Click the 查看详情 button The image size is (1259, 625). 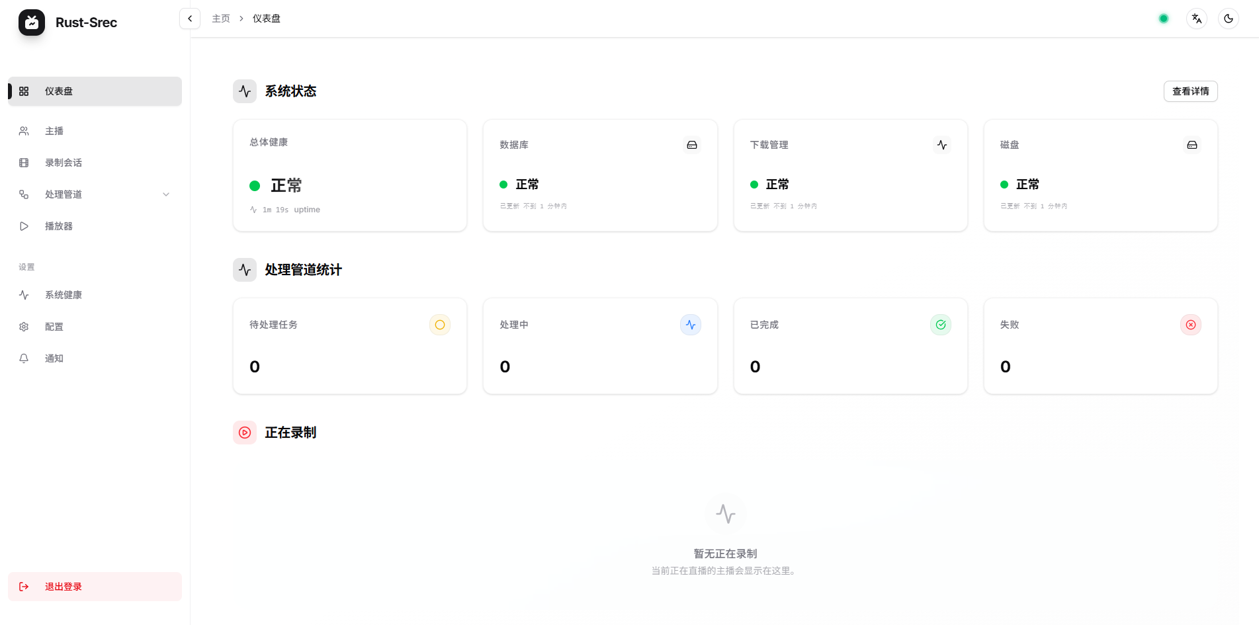1190,91
